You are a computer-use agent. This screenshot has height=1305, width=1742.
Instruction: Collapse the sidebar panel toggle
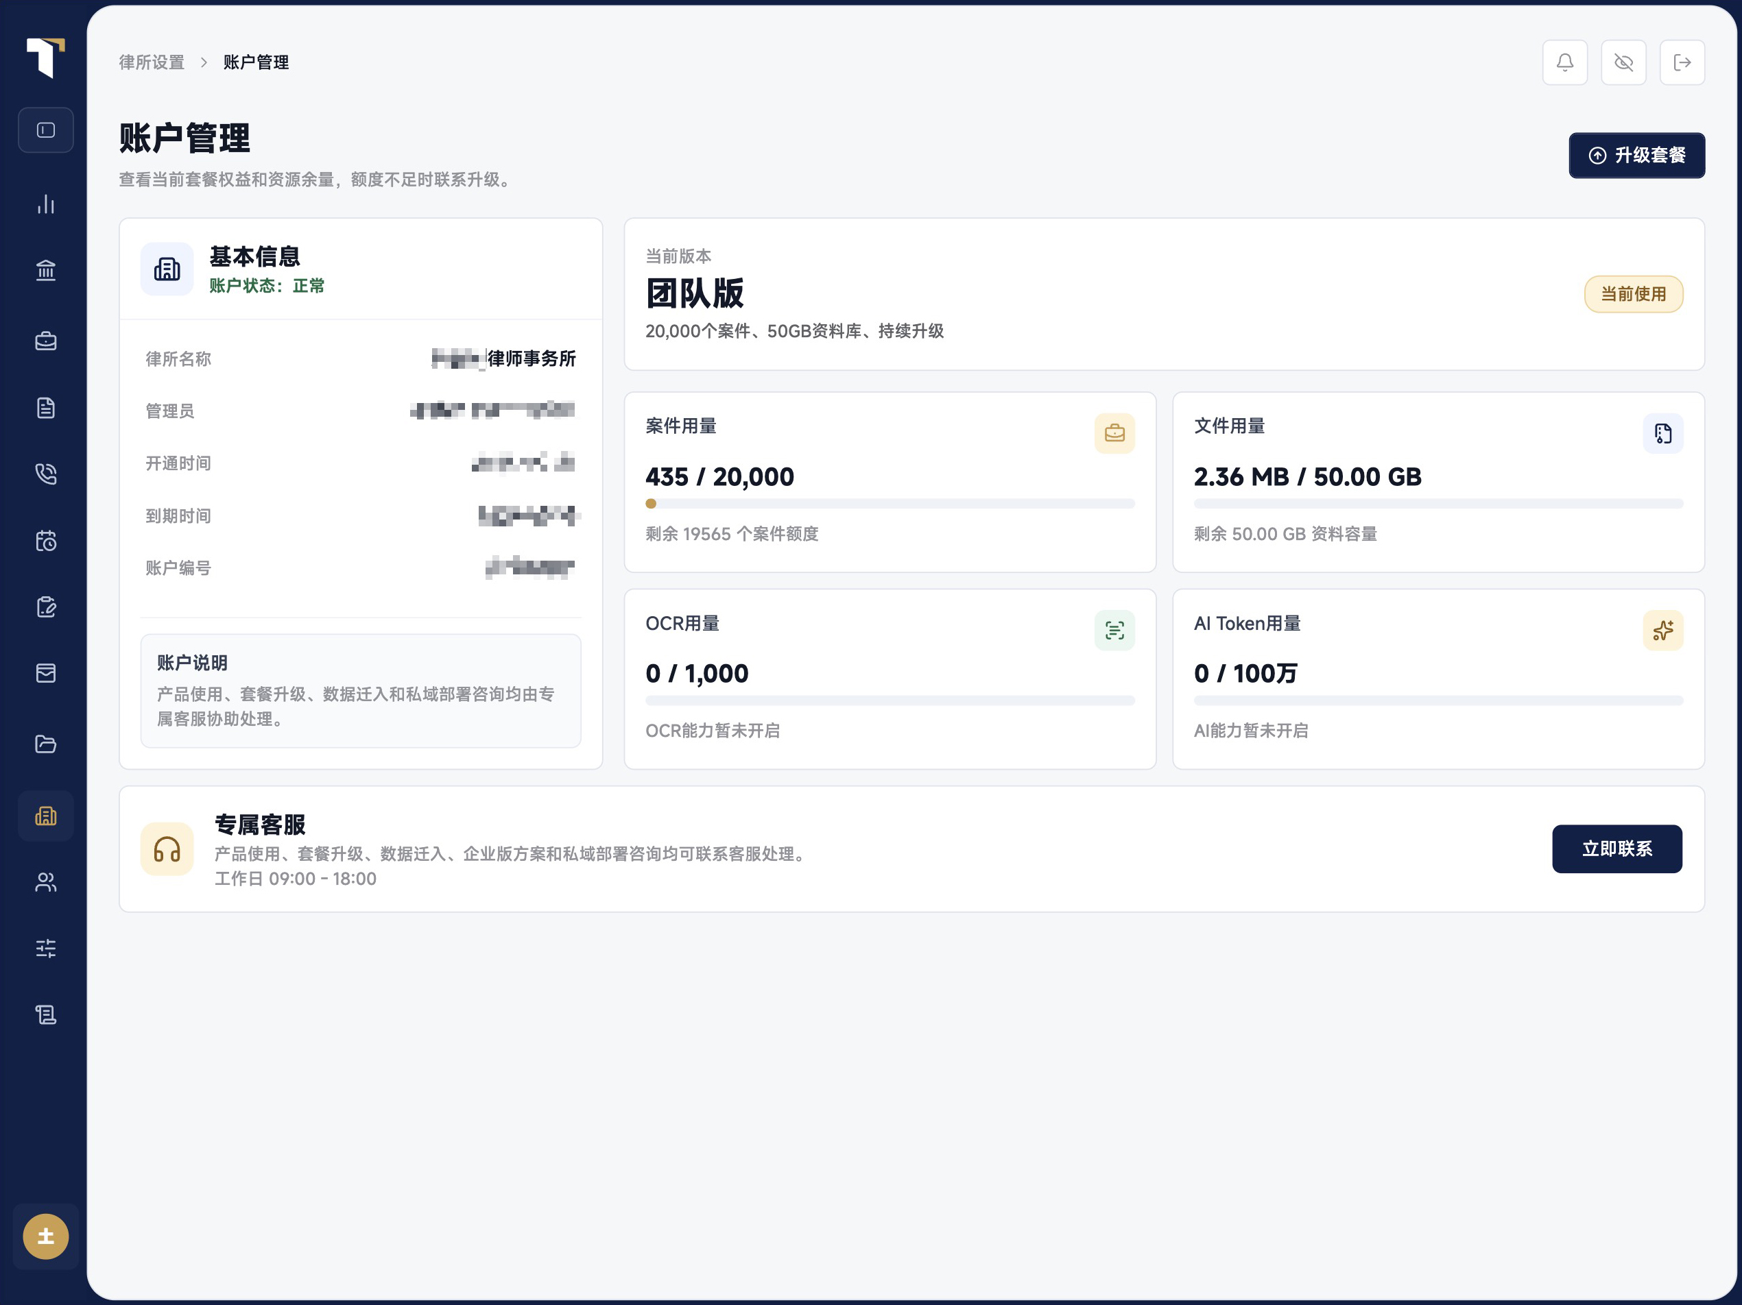click(x=46, y=130)
